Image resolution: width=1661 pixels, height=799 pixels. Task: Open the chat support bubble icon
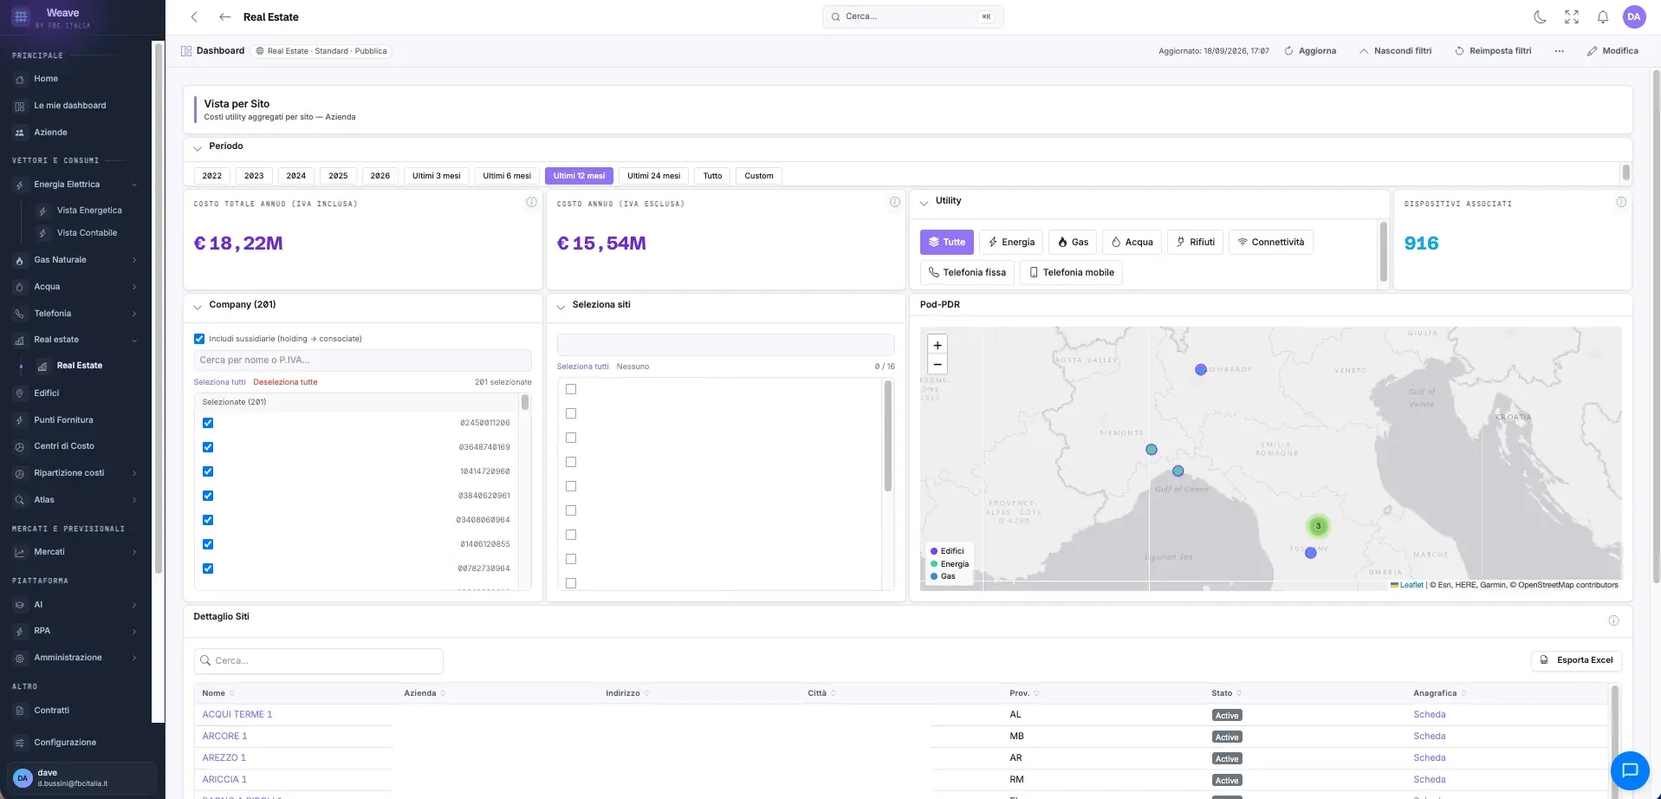click(1629, 770)
